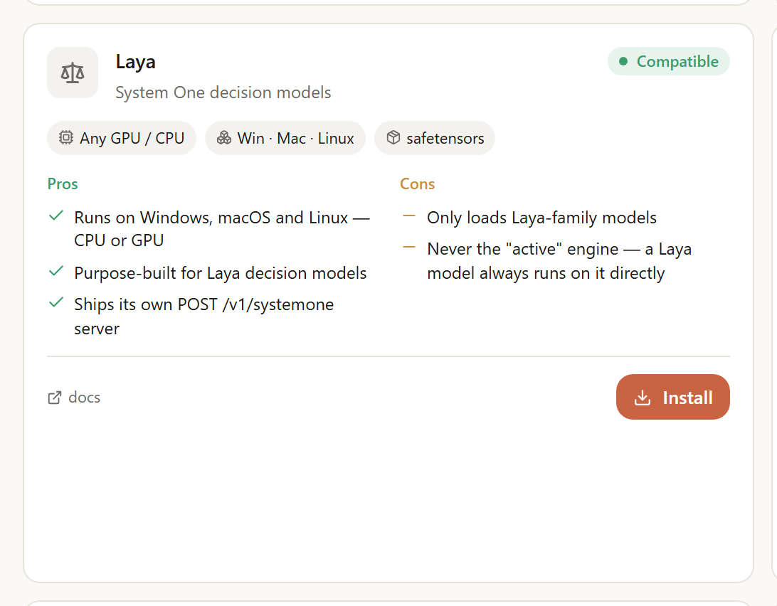Click the Any GPU / CPU chip
Image resolution: width=777 pixels, height=606 pixels.
tap(122, 138)
